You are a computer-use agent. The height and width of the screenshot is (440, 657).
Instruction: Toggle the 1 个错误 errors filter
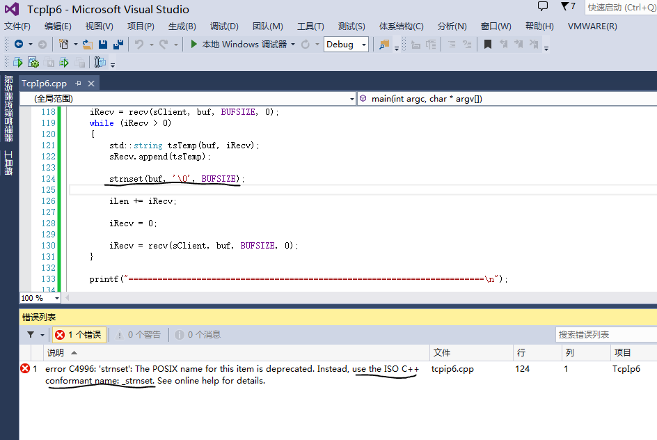(79, 335)
